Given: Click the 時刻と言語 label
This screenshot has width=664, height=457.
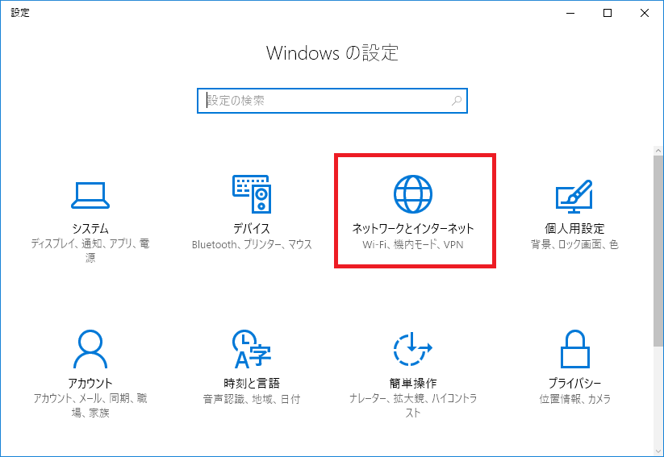Looking at the screenshot, I should [x=252, y=384].
